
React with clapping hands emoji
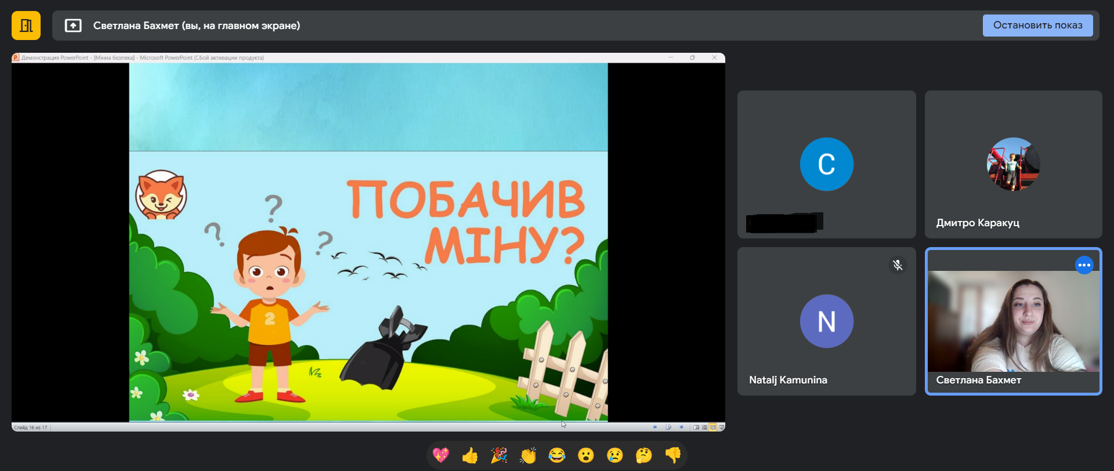[528, 455]
